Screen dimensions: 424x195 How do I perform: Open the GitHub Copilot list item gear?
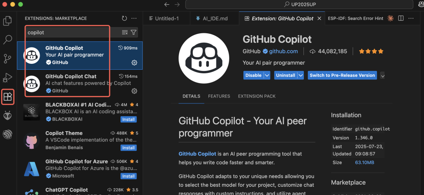(134, 63)
